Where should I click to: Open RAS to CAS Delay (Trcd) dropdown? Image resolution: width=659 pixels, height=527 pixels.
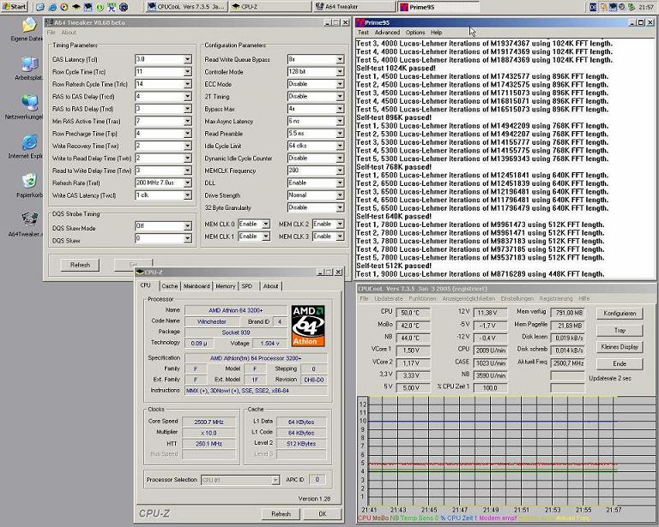click(187, 97)
